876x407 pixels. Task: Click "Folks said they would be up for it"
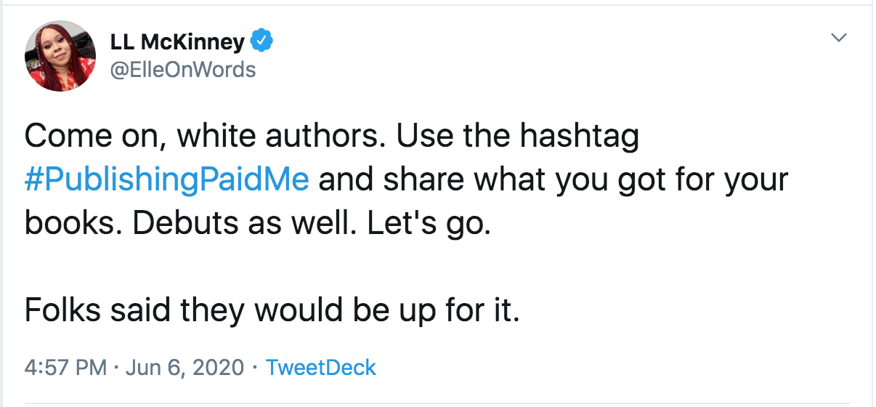tap(272, 310)
